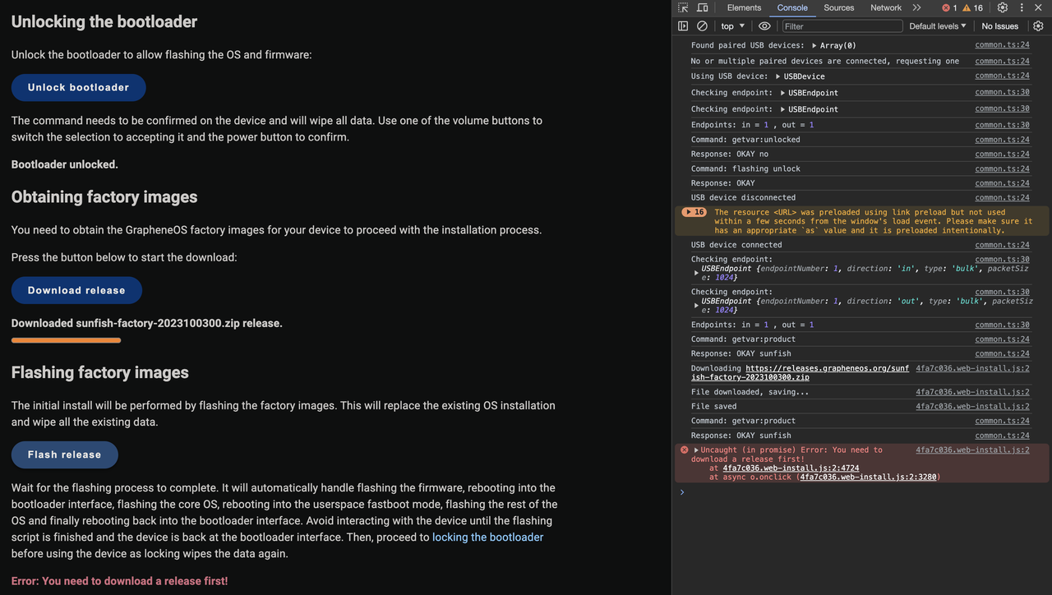Expand the grouped 16 preload warnings
This screenshot has width=1052, height=595.
[x=694, y=212]
